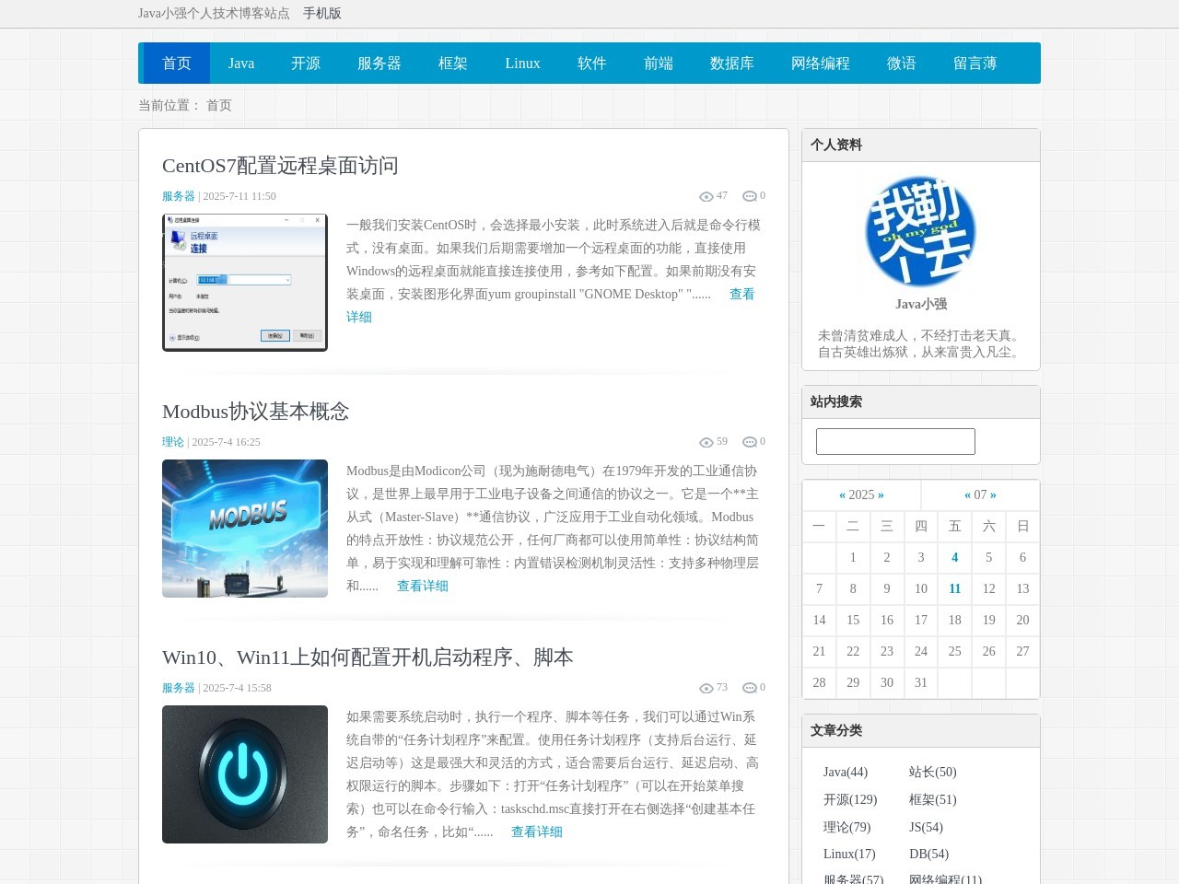The height and width of the screenshot is (884, 1179).
Task: Select the 留言薄 navigation tab
Action: (975, 64)
